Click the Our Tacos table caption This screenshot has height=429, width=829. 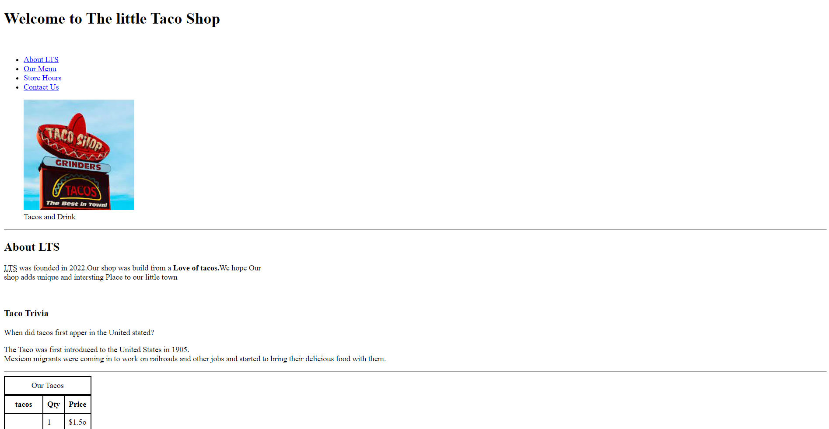(48, 385)
